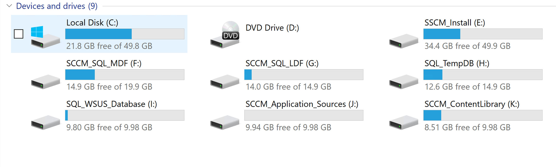Click the SCCM_Application_Sources (J:) drive icon

click(224, 122)
